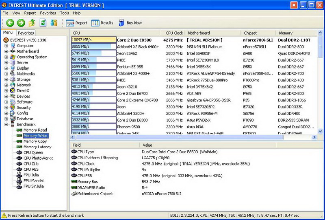
Task: Switch to the Menu tab
Action: pos(8,33)
